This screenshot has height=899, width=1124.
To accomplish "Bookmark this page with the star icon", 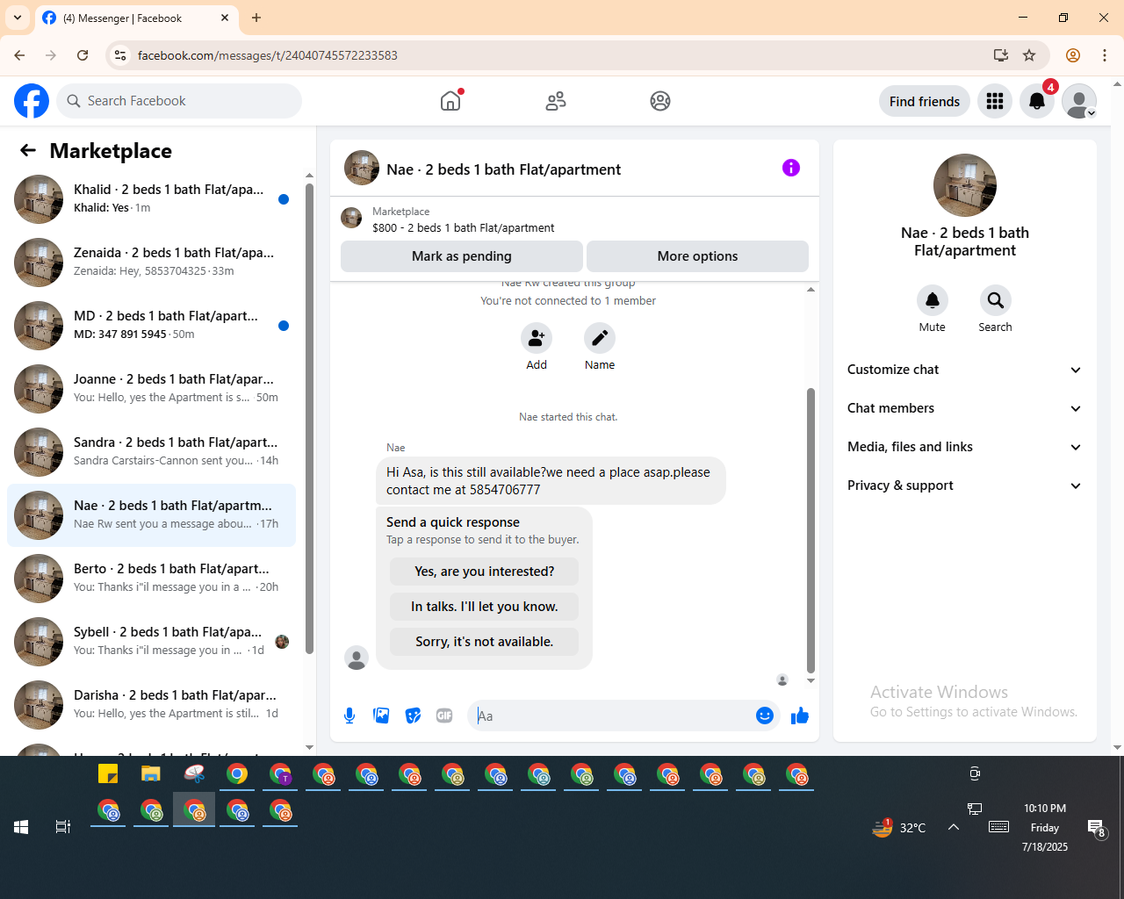I will click(1029, 55).
